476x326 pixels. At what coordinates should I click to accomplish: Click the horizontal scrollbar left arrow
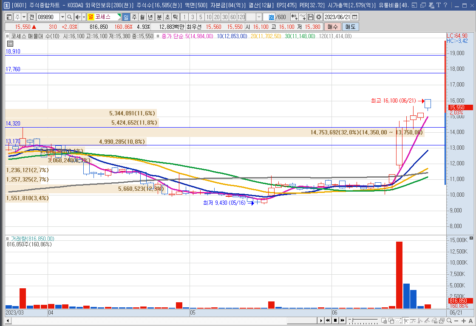coord(8,320)
